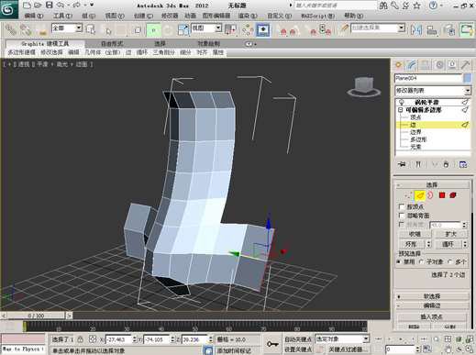Select the 子对象 preview selection radio button
The width and height of the screenshot is (476, 355).
coord(422,262)
